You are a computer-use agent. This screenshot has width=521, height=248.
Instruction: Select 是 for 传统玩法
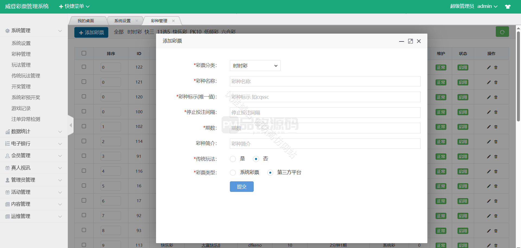tap(233, 159)
